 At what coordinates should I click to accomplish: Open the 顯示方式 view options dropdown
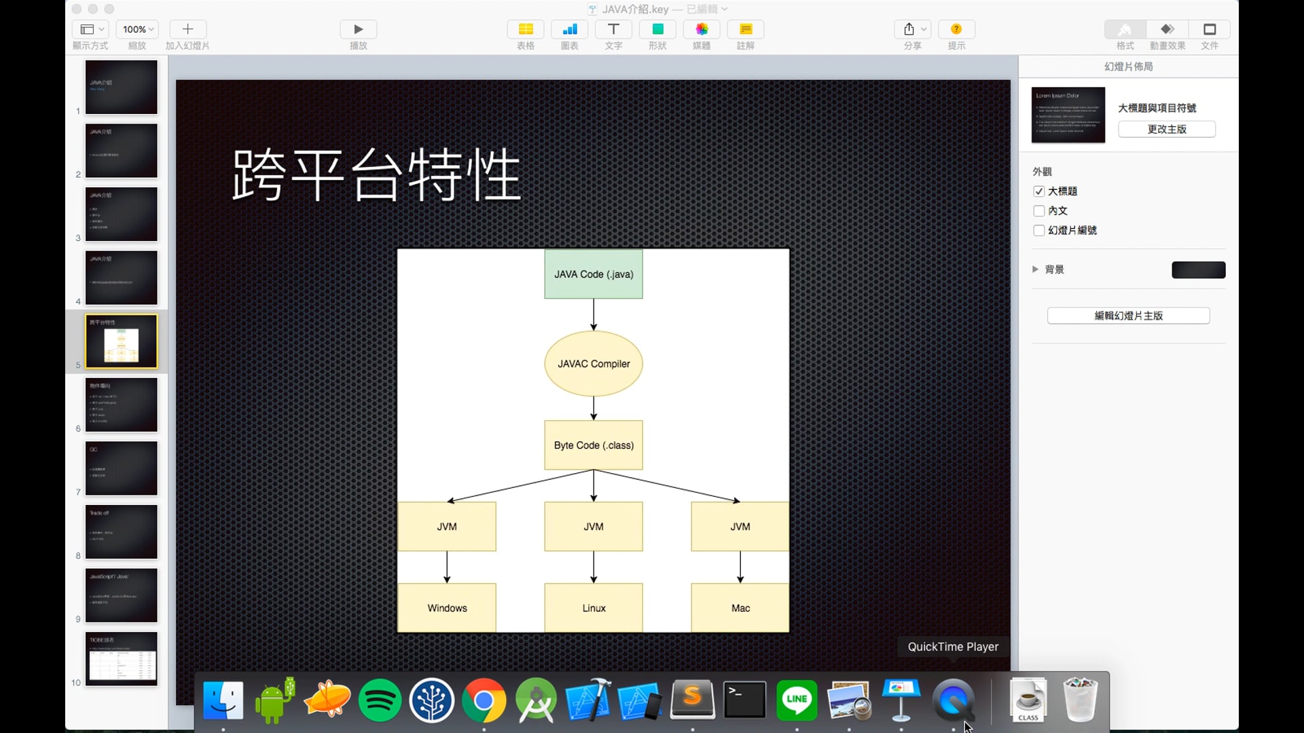(90, 29)
